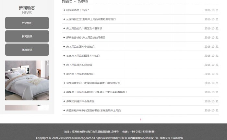Click the diamond bullet beside 多学知识绕开不合格床品
Image resolution: width=227 pixels, height=140 pixels.
tap(64, 101)
